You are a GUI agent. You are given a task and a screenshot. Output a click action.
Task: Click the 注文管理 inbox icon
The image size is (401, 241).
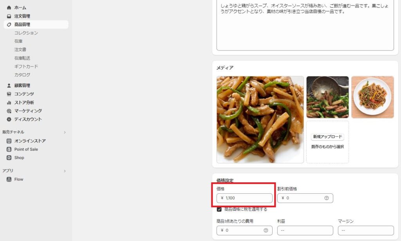click(9, 16)
